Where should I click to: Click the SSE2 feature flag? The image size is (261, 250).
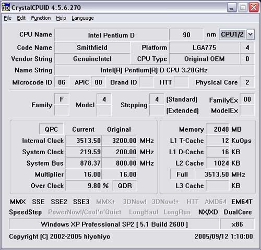tap(59, 202)
